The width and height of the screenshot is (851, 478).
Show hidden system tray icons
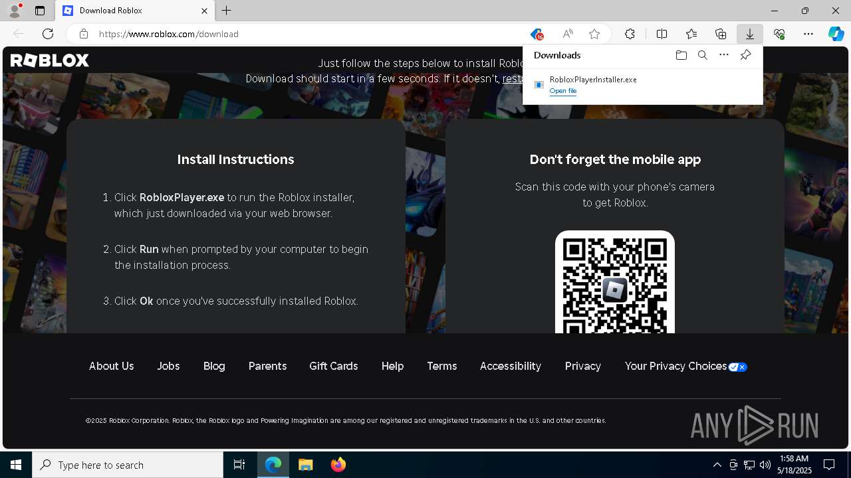pos(717,465)
